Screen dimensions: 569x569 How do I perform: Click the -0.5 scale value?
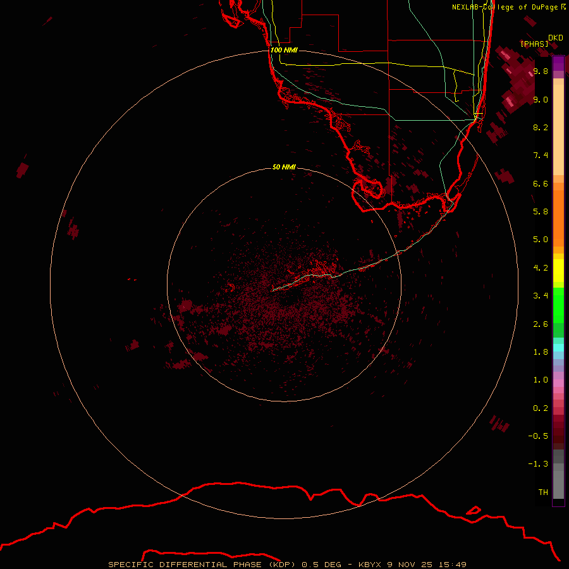[x=538, y=436]
